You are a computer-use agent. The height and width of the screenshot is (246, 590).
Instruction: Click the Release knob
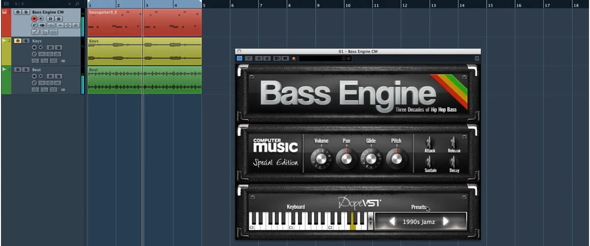coord(453,142)
